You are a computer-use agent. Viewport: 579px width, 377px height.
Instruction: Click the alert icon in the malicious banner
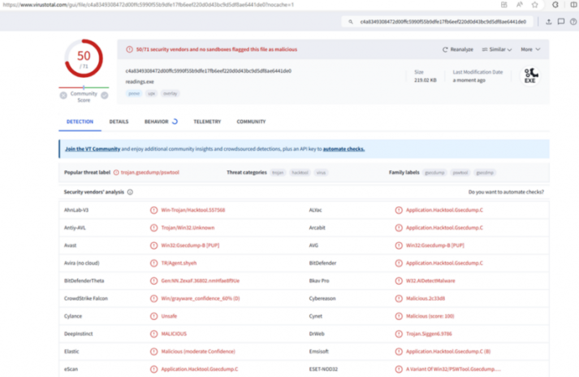click(x=129, y=50)
